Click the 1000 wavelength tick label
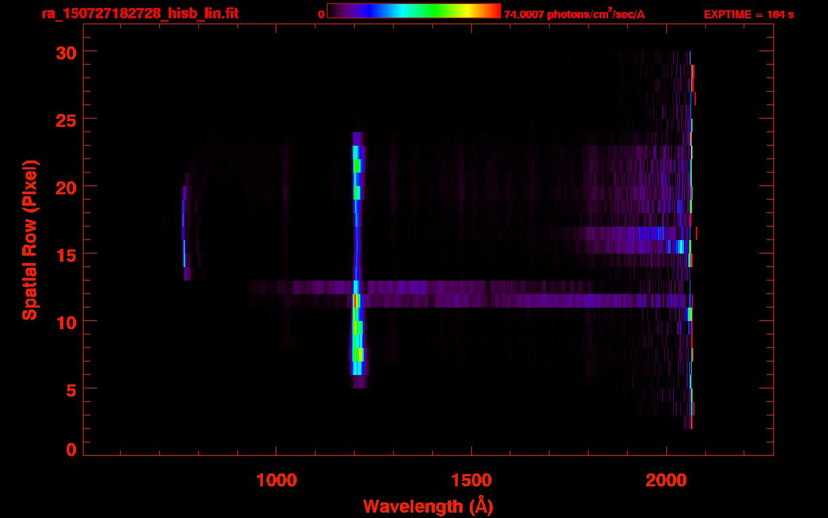The width and height of the screenshot is (828, 518). click(276, 481)
